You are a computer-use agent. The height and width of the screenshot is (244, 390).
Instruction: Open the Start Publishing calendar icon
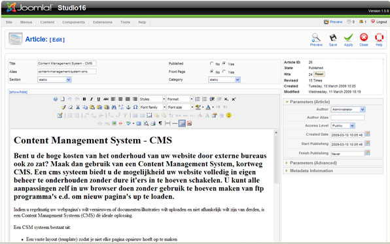[367, 144]
